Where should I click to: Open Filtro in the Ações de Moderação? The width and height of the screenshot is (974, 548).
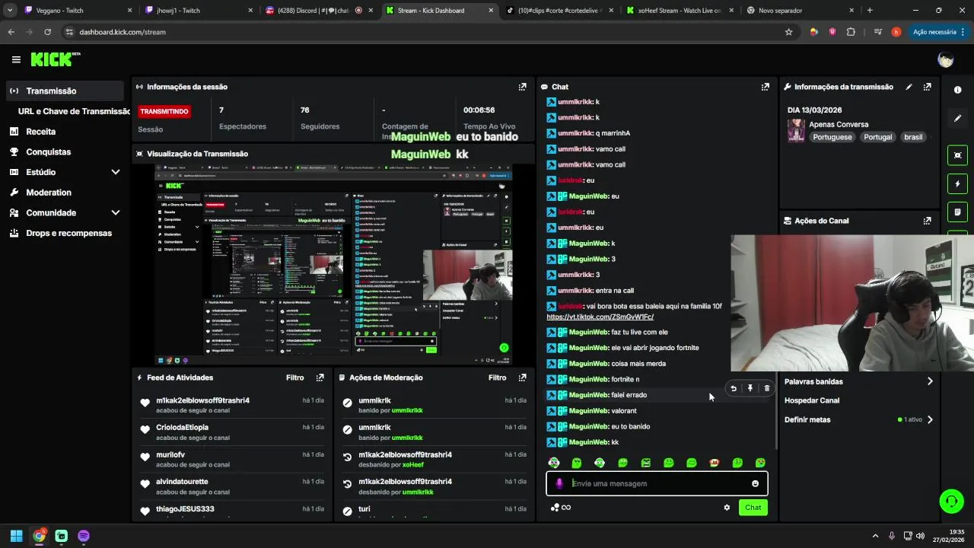[x=497, y=378]
